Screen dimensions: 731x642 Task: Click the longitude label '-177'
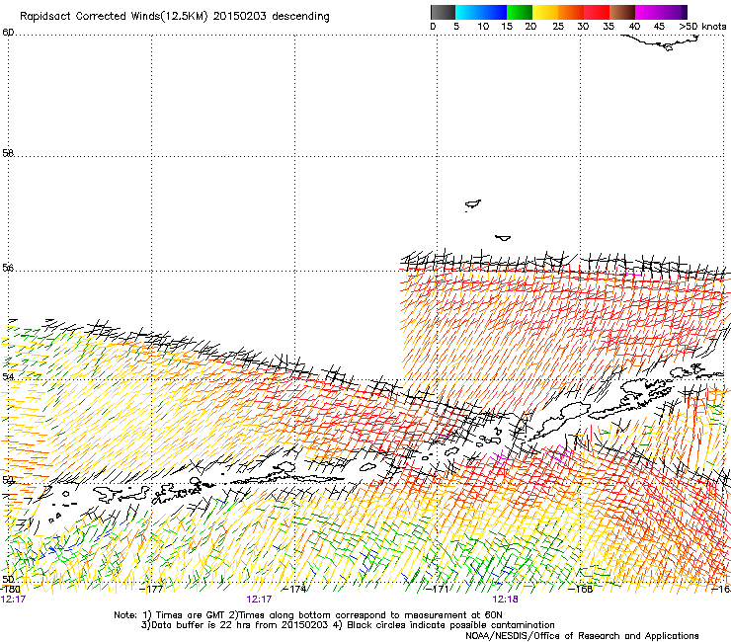tap(152, 589)
